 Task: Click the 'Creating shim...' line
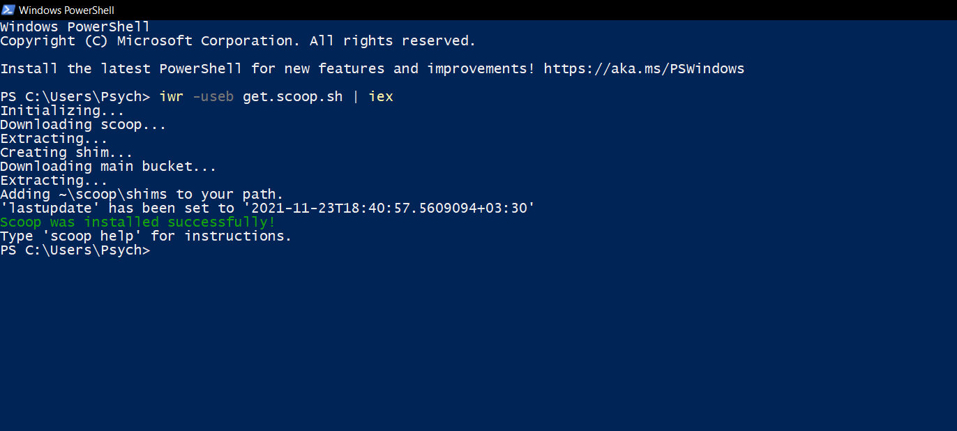pyautogui.click(x=66, y=152)
